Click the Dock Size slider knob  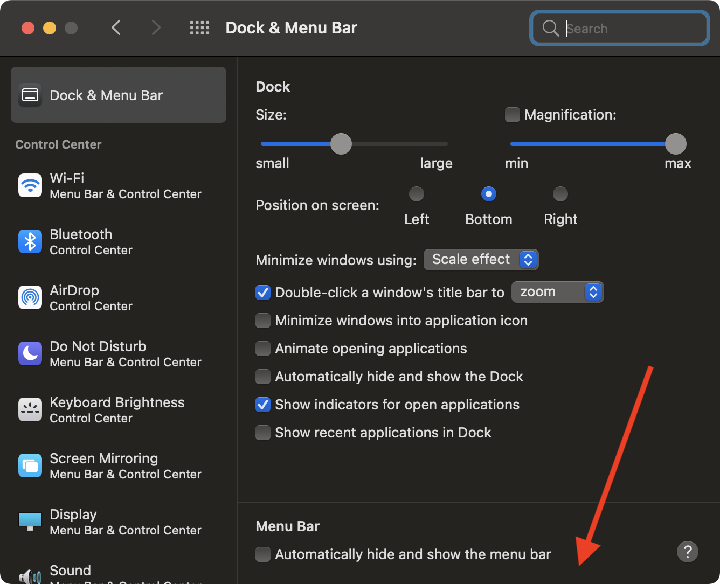[341, 144]
